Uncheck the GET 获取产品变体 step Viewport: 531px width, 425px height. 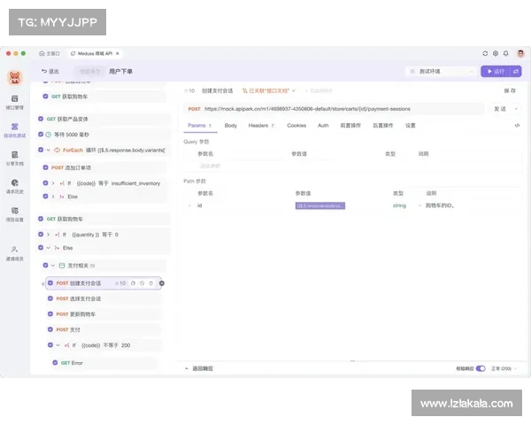(41, 119)
